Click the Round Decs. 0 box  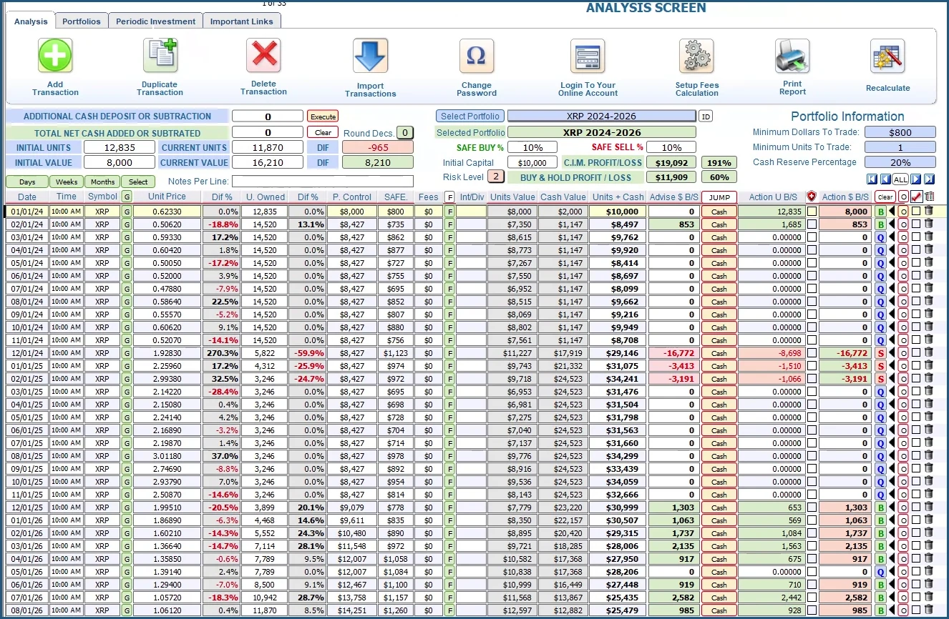coord(405,132)
